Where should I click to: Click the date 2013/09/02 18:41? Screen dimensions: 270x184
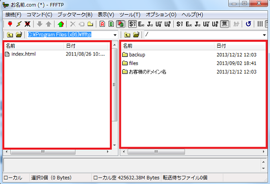coord(237,63)
